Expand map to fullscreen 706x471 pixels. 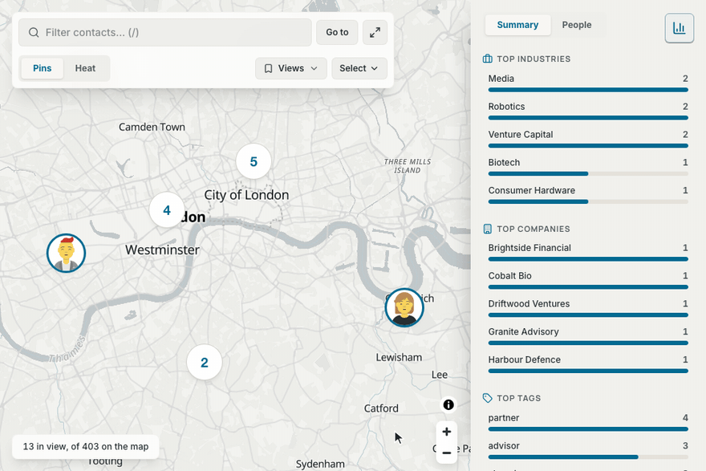[375, 32]
